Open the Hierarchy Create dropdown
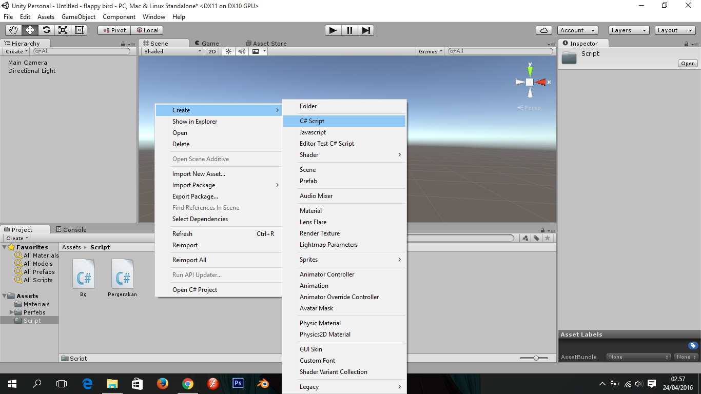 16,51
